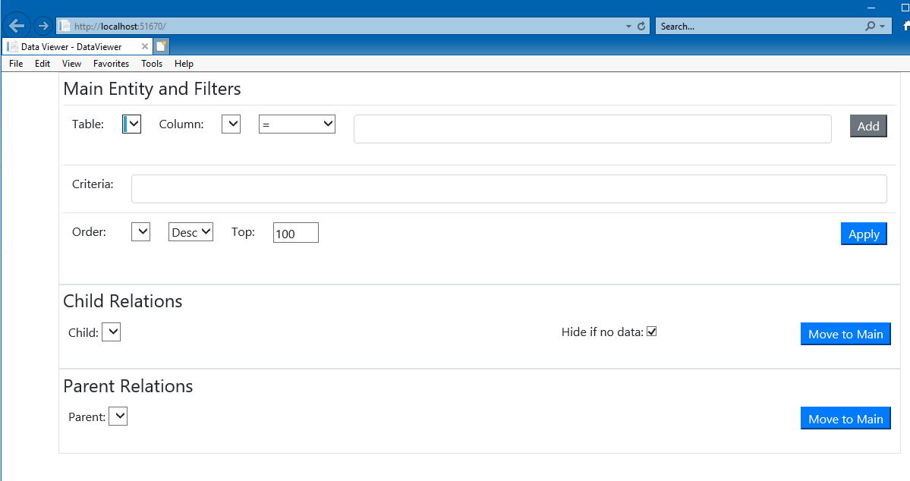Click inside the Criteria input field
Image resolution: width=910 pixels, height=481 pixels.
(509, 188)
